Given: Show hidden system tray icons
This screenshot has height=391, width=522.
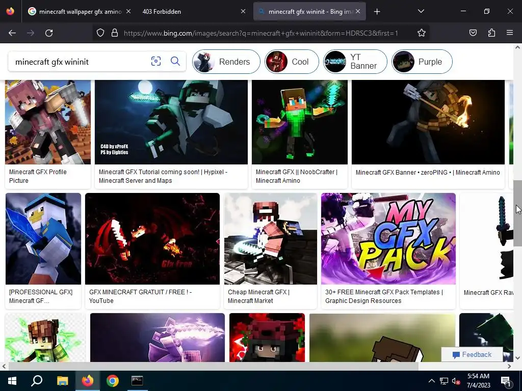Looking at the screenshot, I should click(x=431, y=381).
